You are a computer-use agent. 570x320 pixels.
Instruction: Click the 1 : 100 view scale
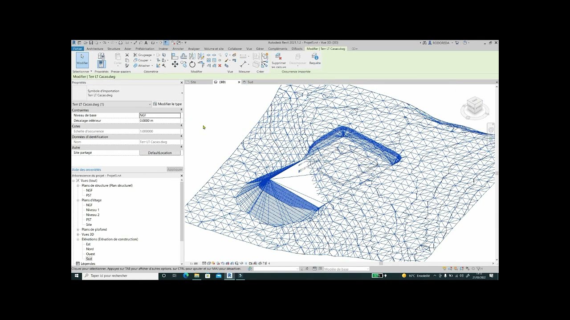coord(194,264)
